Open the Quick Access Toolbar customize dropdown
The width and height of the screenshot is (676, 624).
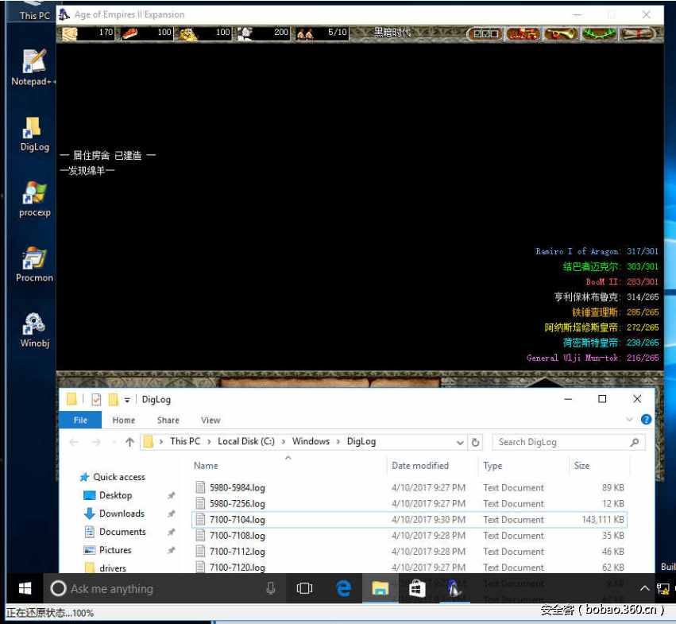coord(127,399)
